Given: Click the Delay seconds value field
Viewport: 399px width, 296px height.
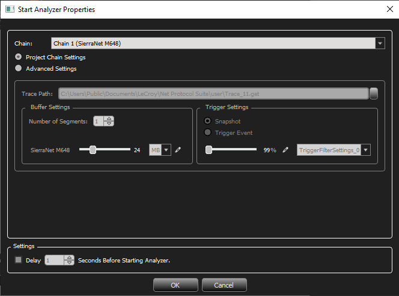Looking at the screenshot, I should coord(54,260).
